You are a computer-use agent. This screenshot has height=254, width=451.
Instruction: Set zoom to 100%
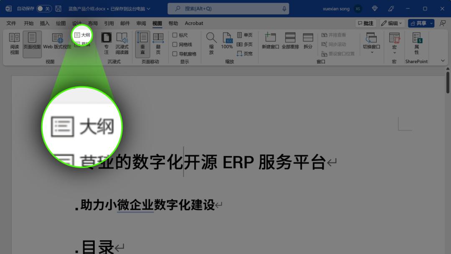227,45
